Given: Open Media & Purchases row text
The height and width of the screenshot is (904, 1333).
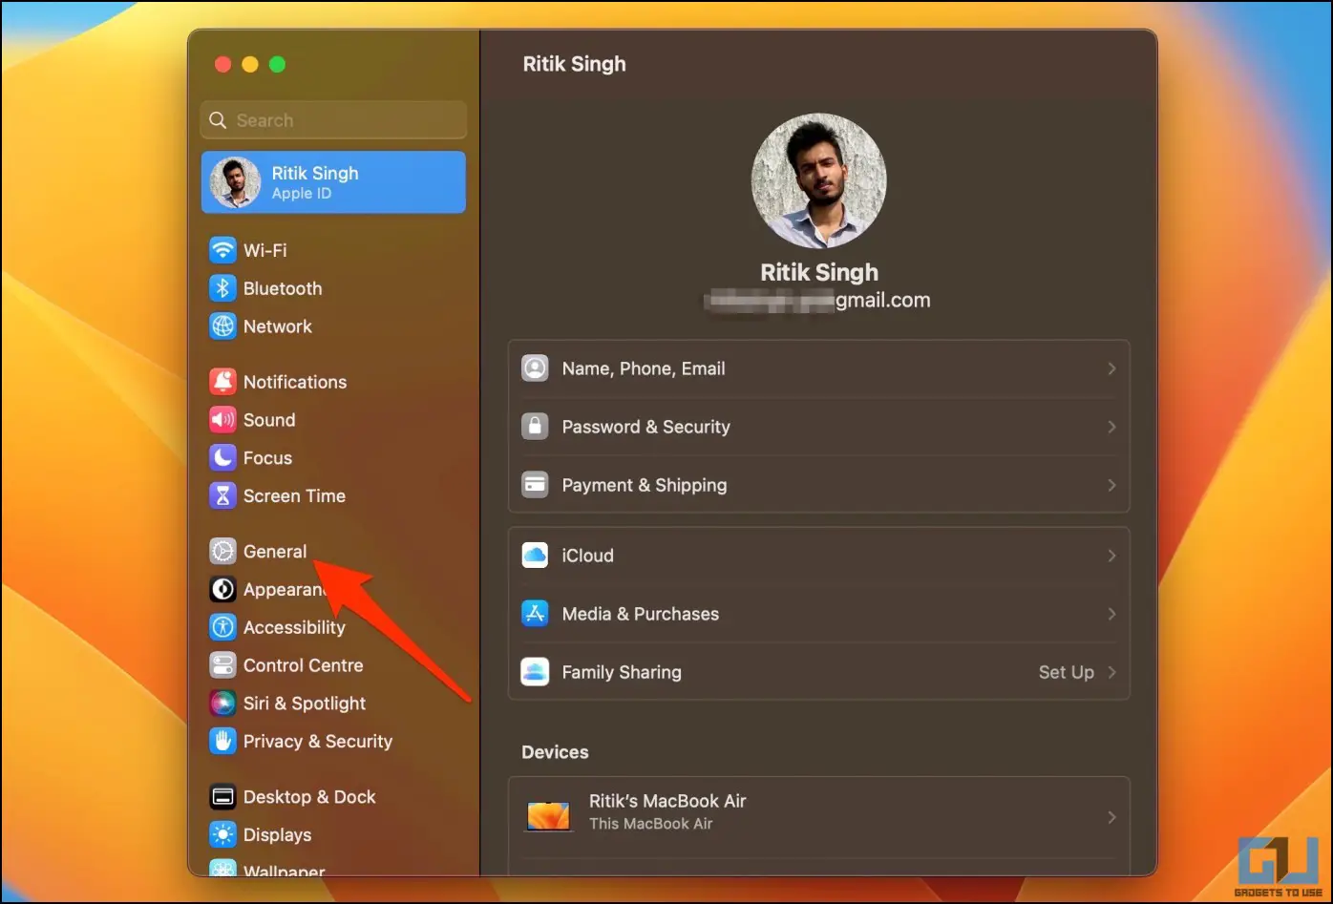Looking at the screenshot, I should 641,614.
